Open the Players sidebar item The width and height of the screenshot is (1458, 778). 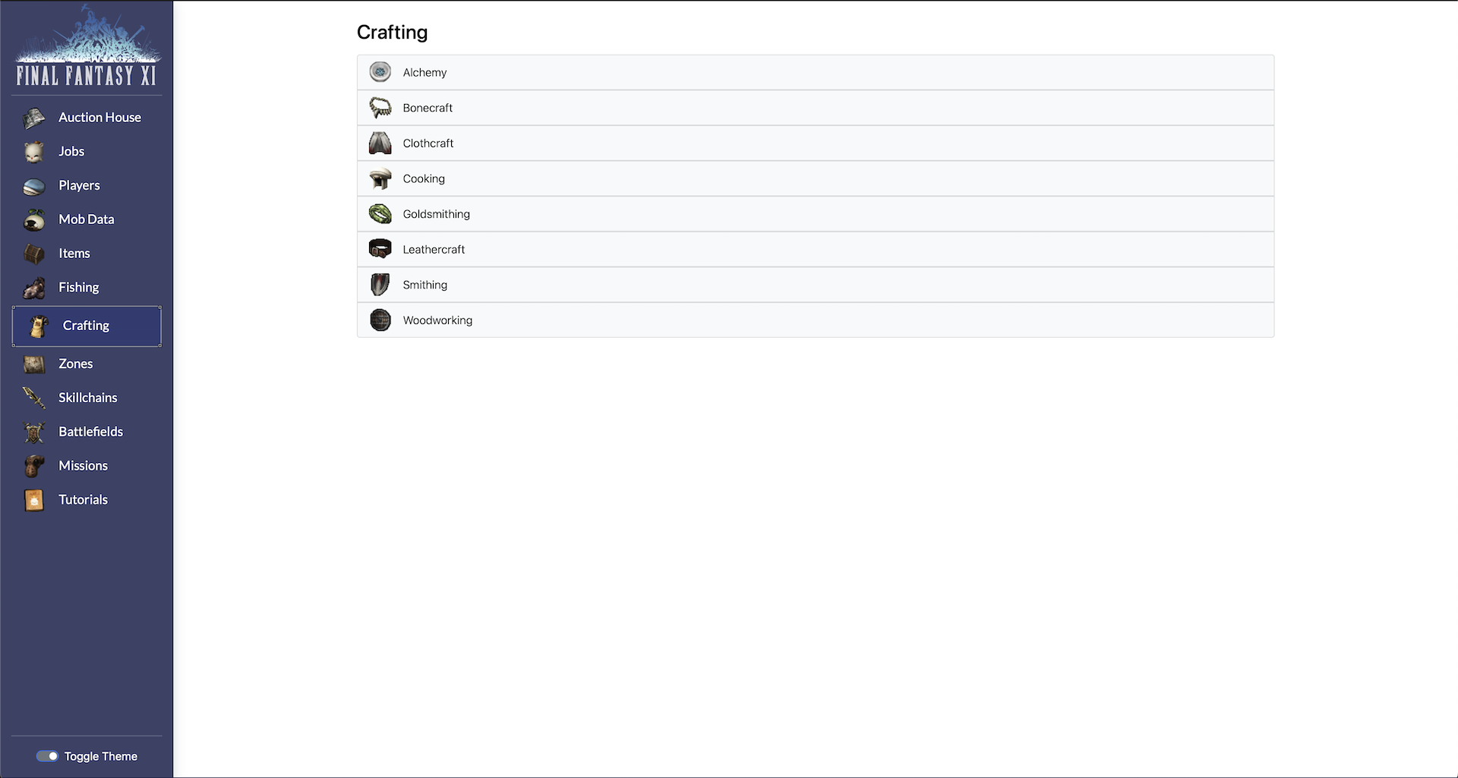click(x=79, y=185)
